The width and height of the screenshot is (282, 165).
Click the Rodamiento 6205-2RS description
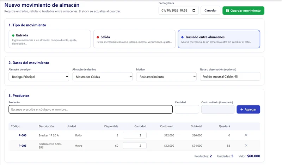coord(50,146)
